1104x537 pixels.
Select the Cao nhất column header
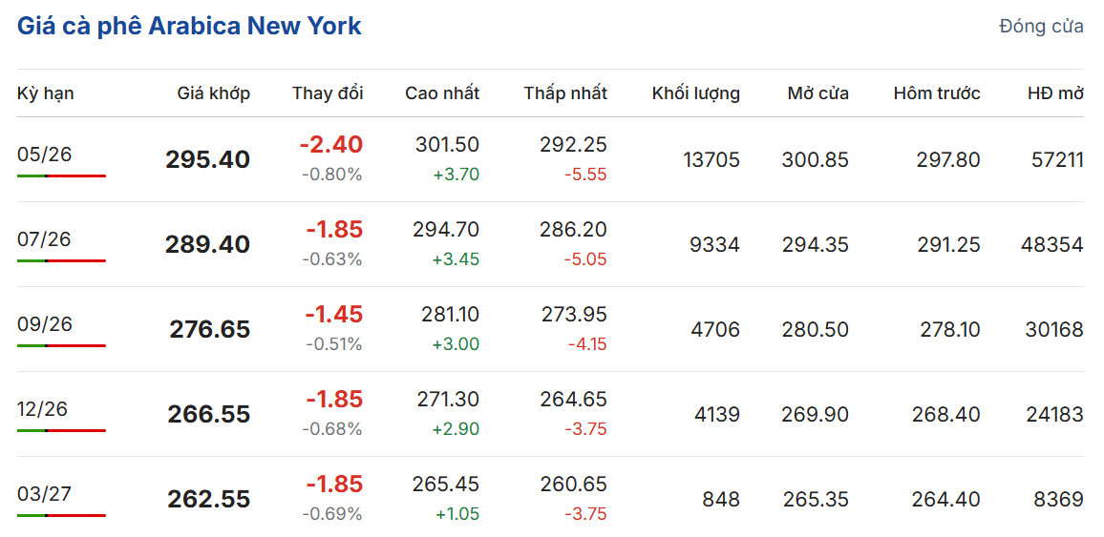[442, 93]
